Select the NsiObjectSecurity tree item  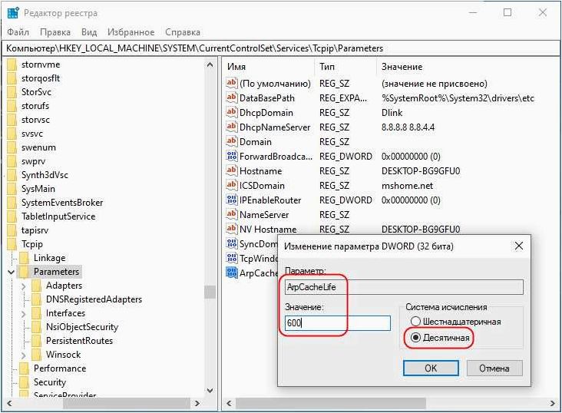82,327
